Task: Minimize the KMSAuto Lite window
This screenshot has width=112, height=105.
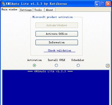Action: (97, 4)
